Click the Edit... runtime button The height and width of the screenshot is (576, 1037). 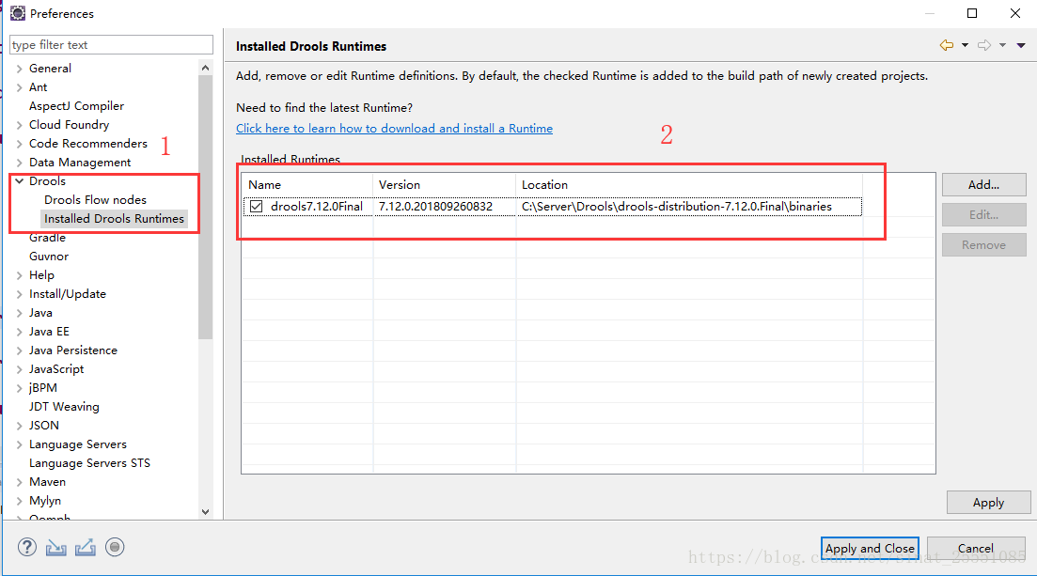pos(983,215)
